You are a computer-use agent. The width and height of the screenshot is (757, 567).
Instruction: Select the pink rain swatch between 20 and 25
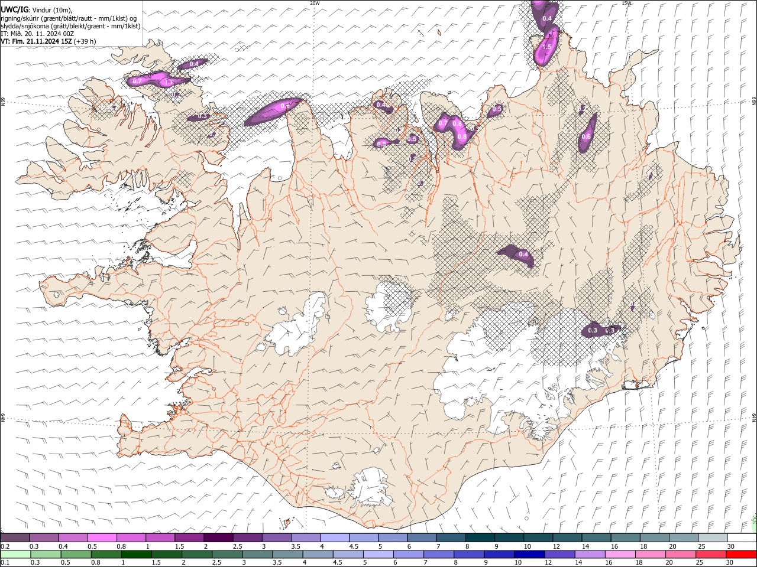tap(680, 554)
